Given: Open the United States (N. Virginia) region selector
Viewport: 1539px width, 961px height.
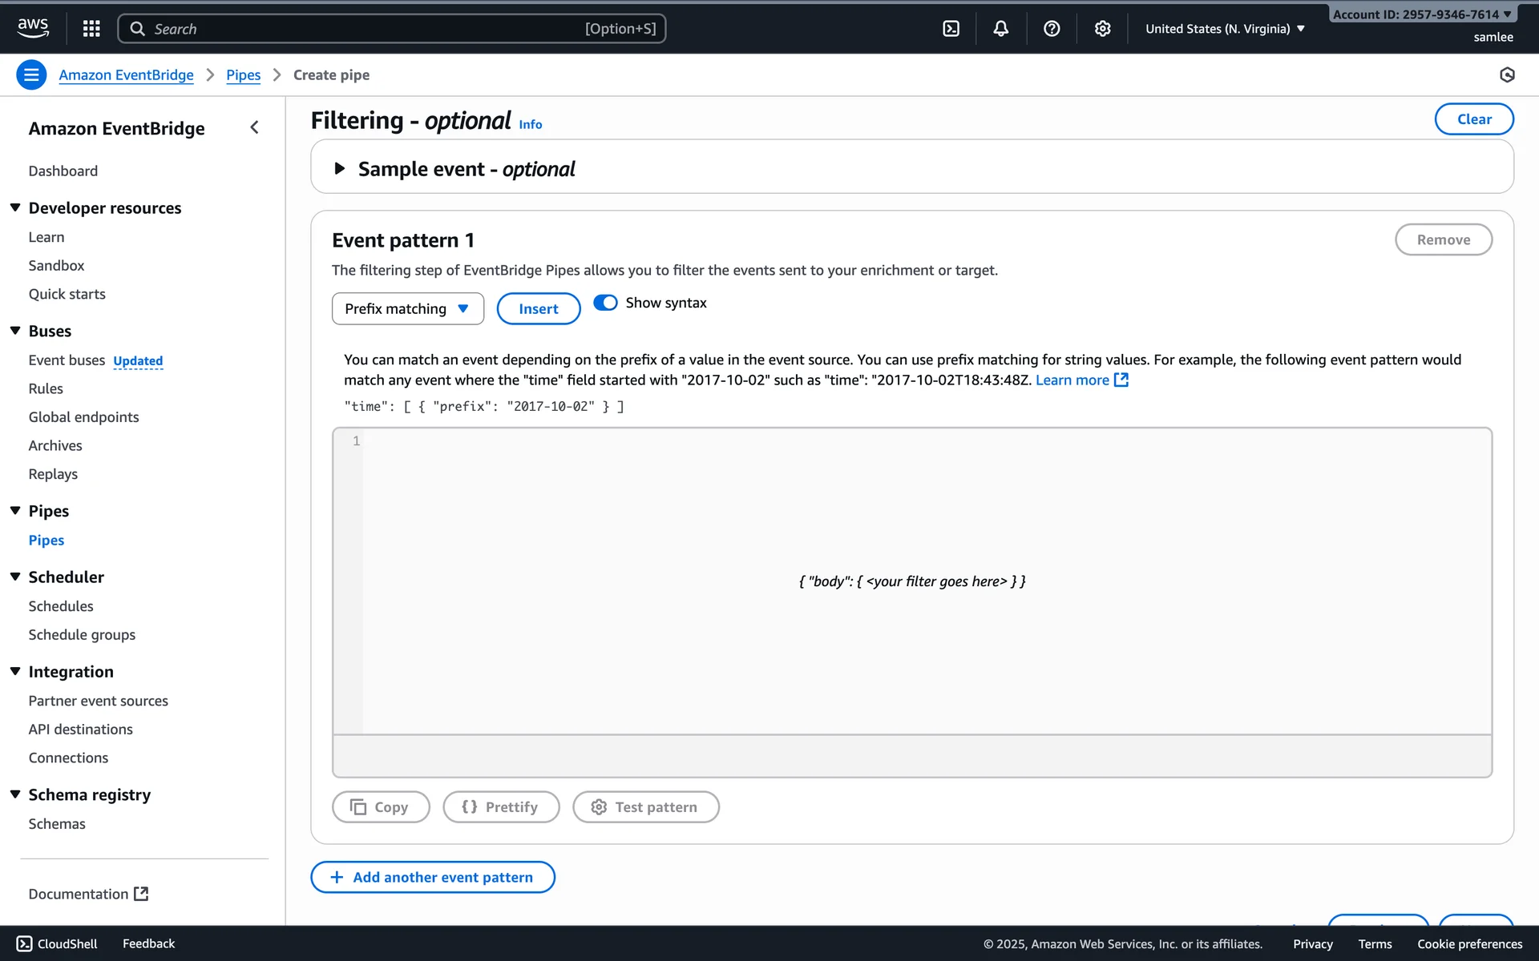Looking at the screenshot, I should (1224, 29).
